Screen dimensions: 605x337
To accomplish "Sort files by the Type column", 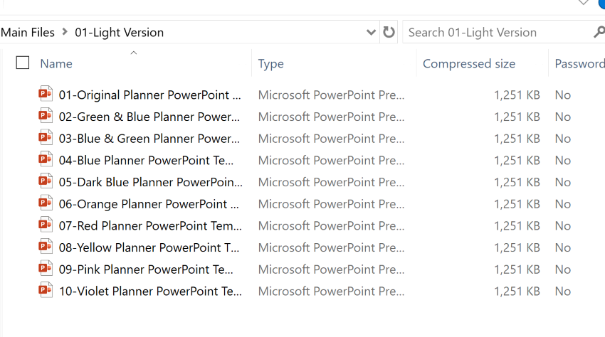I will [270, 64].
